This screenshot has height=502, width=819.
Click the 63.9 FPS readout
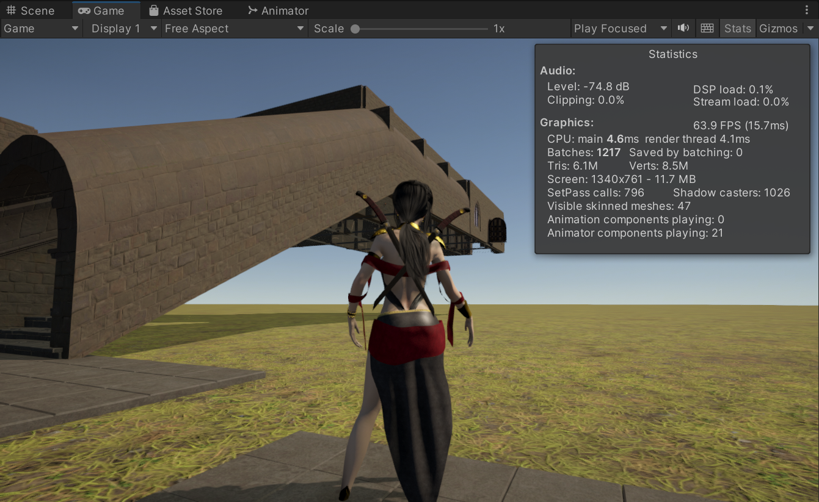click(741, 126)
